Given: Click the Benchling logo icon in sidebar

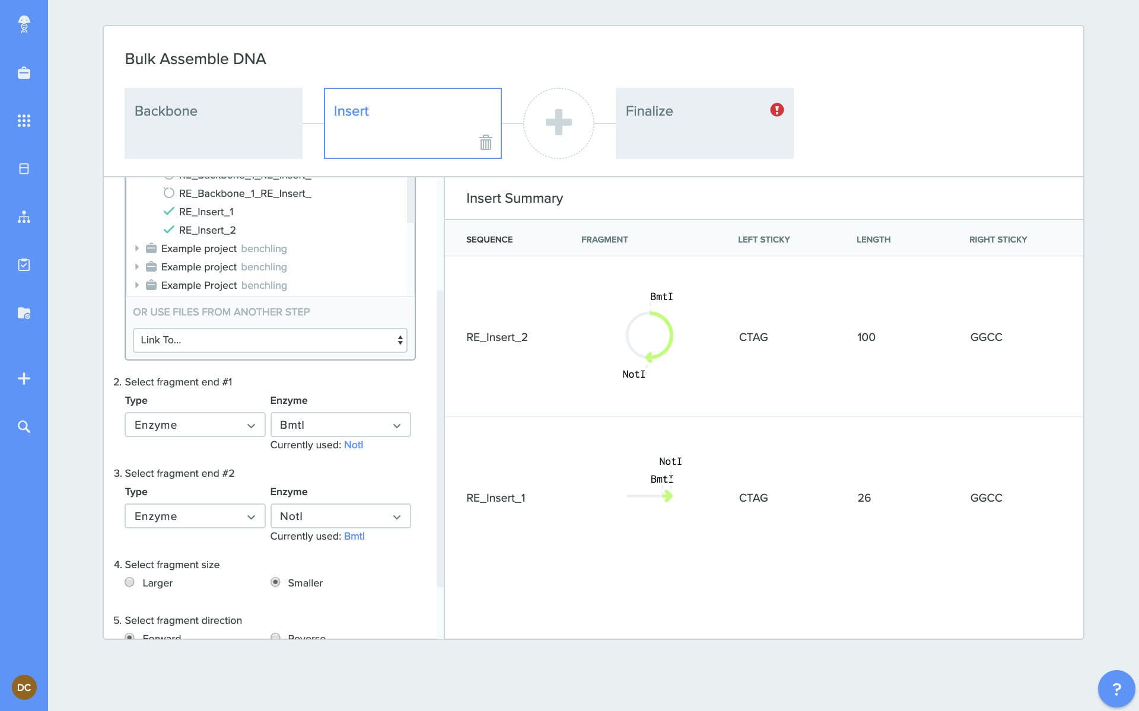Looking at the screenshot, I should pos(24,24).
